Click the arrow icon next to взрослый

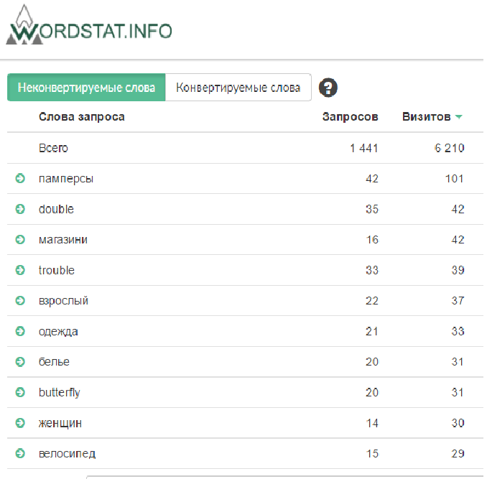[20, 300]
